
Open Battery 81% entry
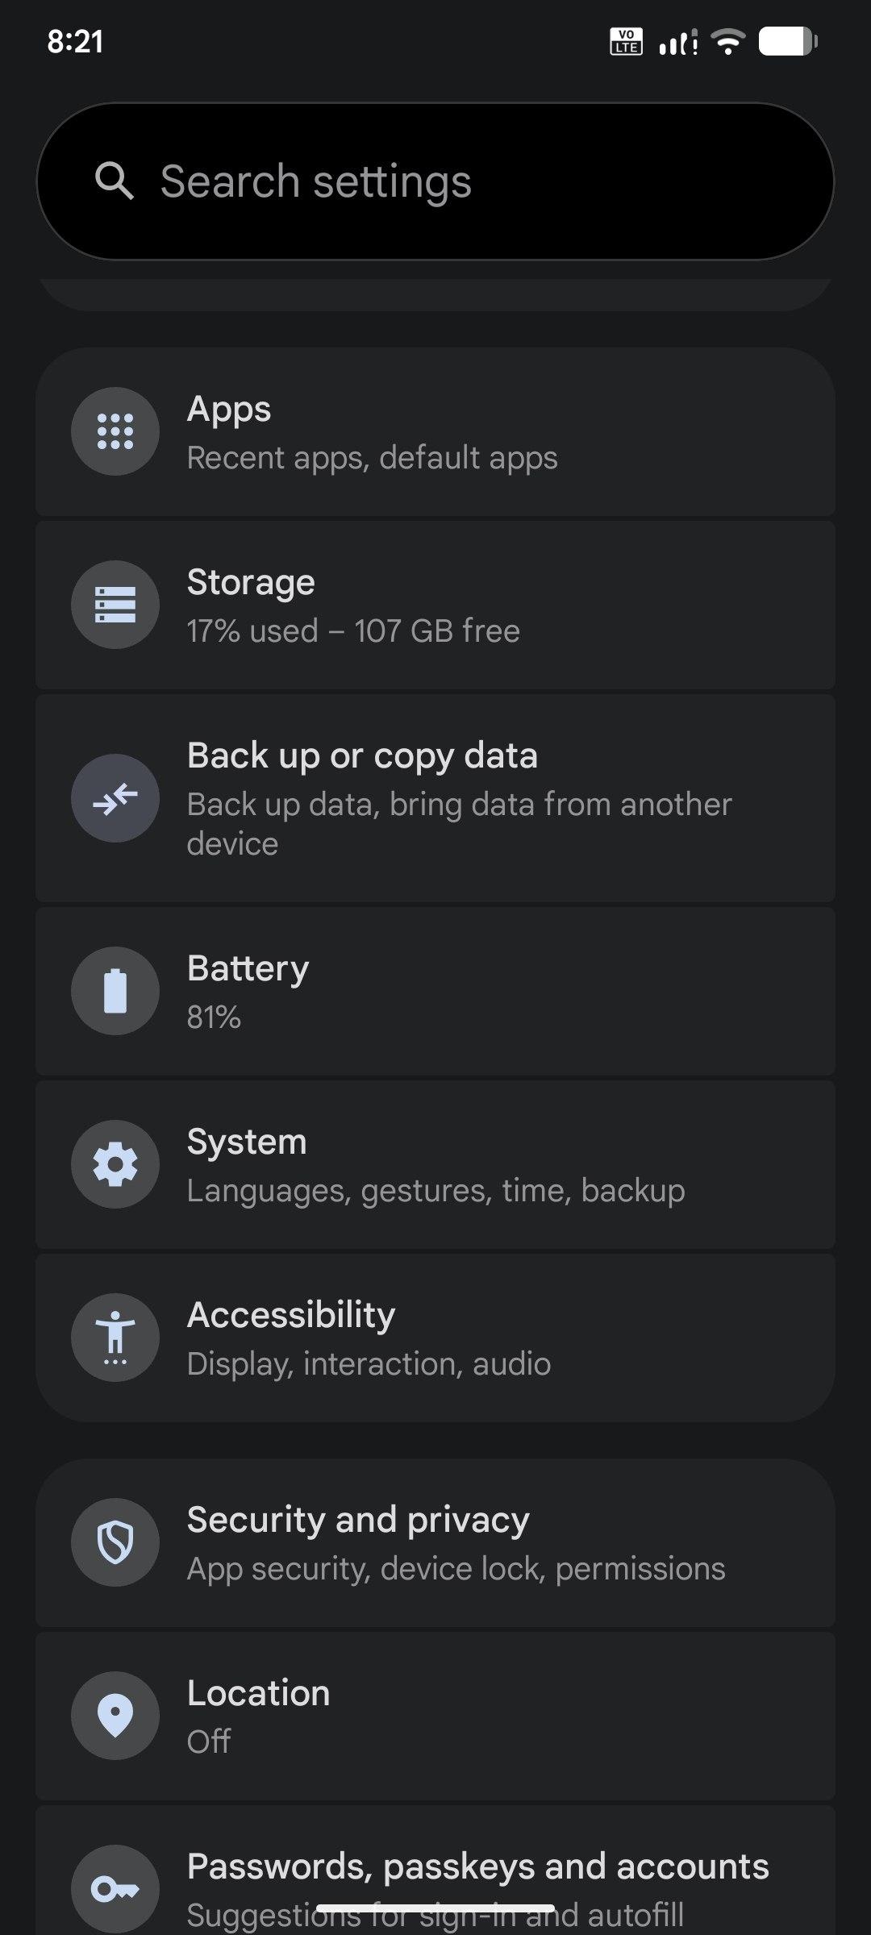(x=435, y=992)
